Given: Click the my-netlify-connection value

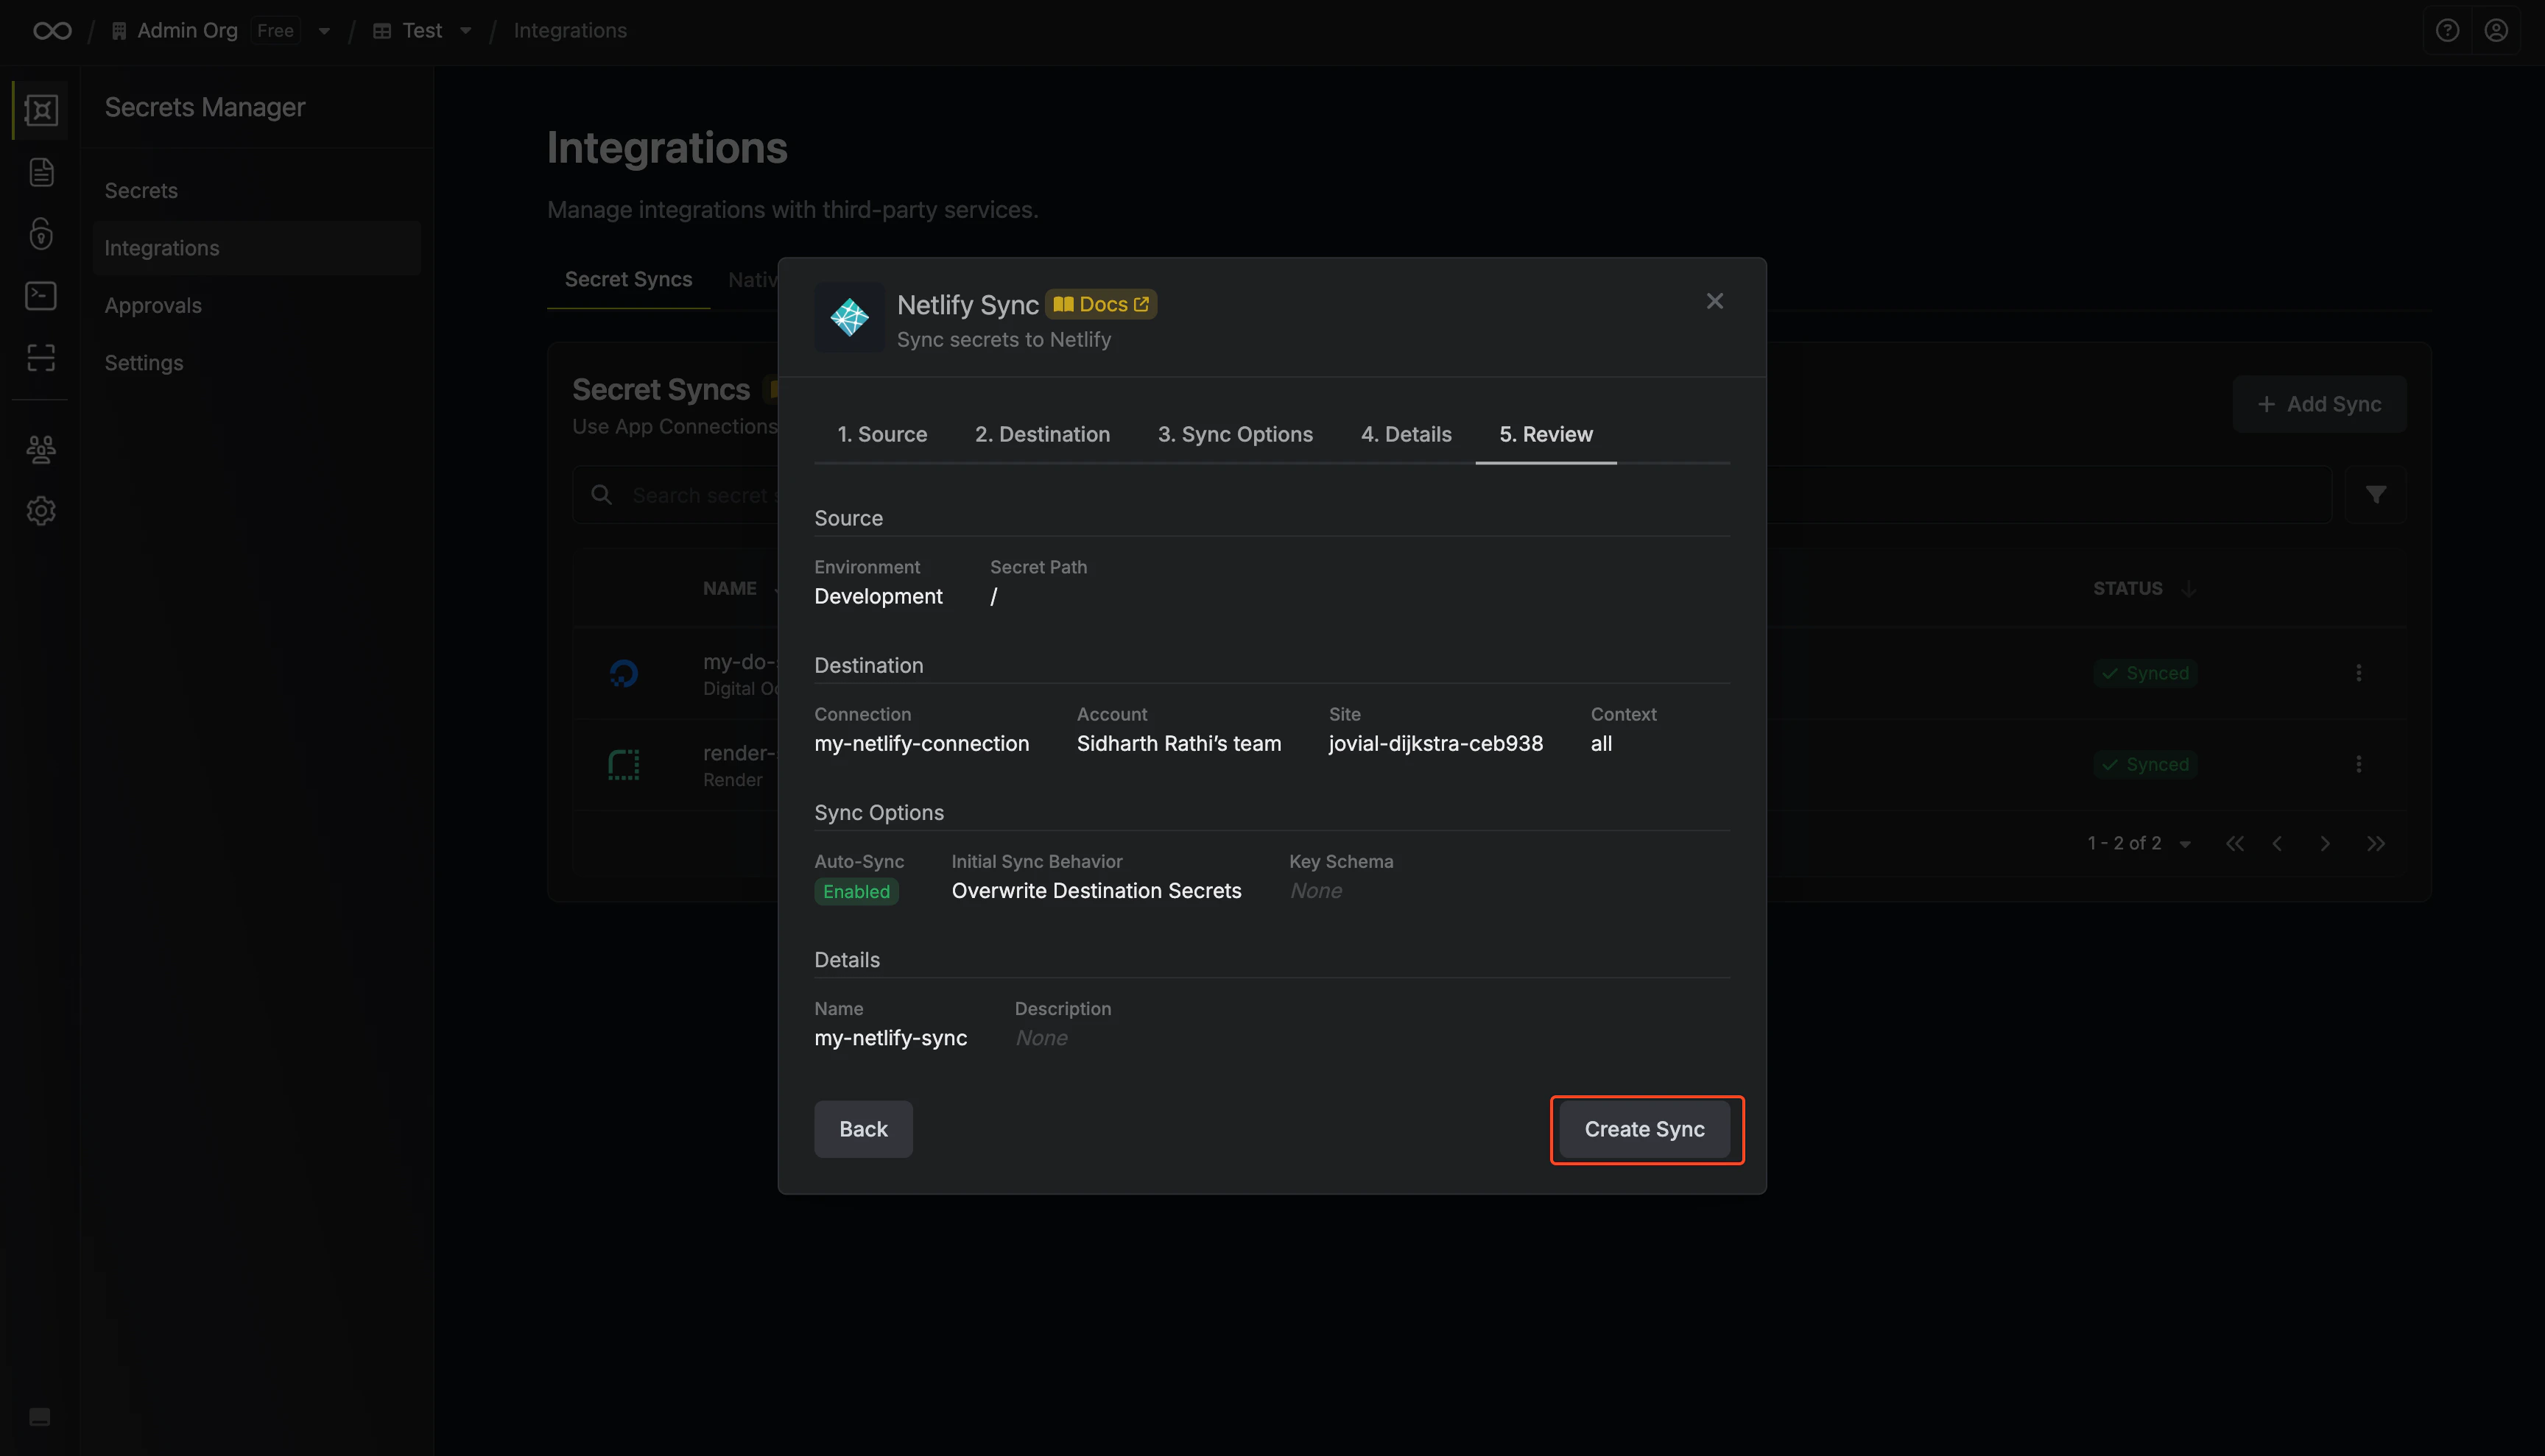Looking at the screenshot, I should 921,744.
